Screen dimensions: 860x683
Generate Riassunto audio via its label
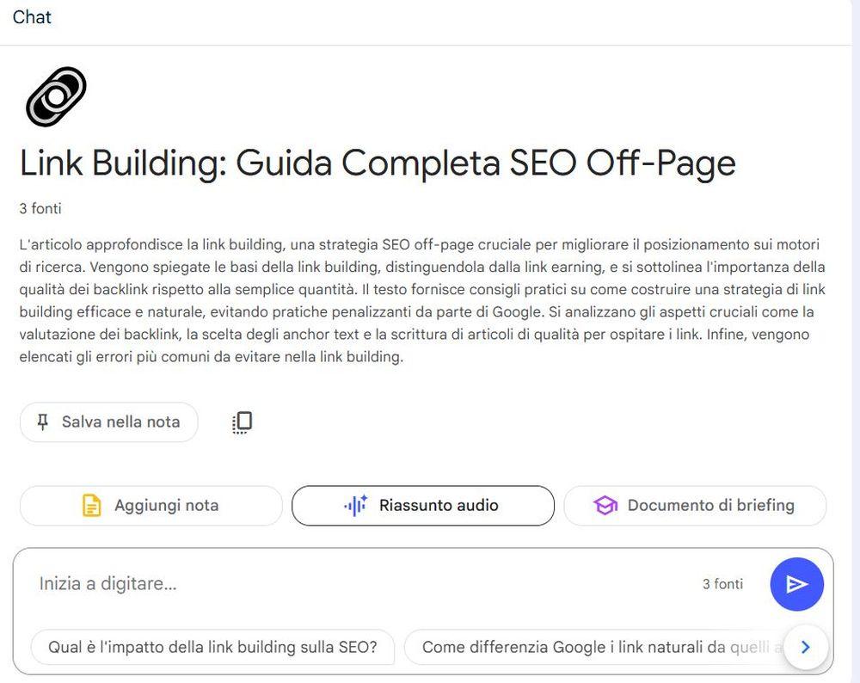pos(439,506)
